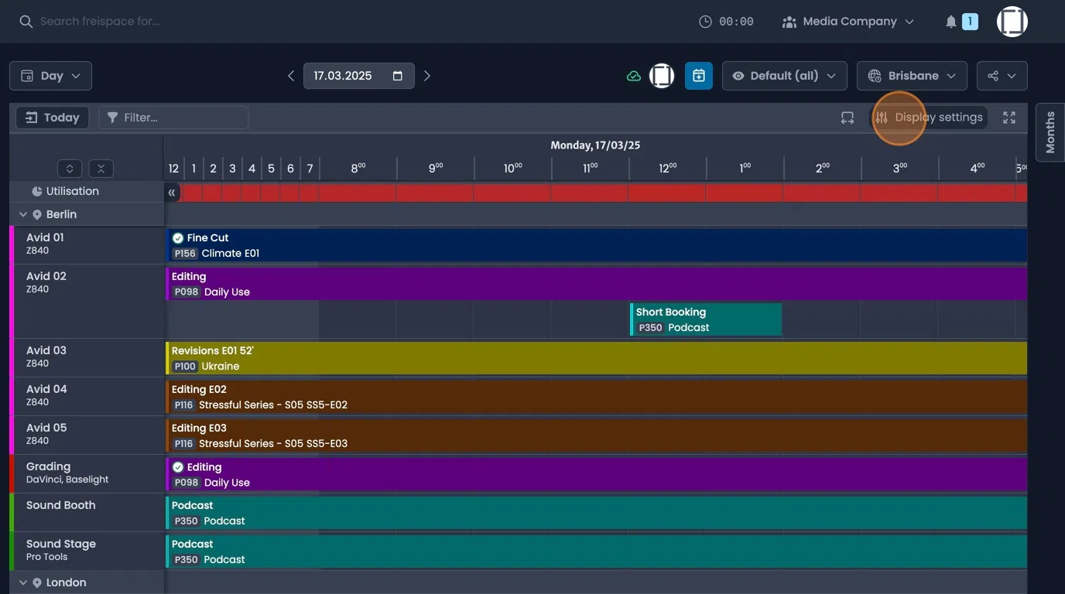Advance to next day with the right arrow
The width and height of the screenshot is (1065, 594).
pyautogui.click(x=426, y=75)
